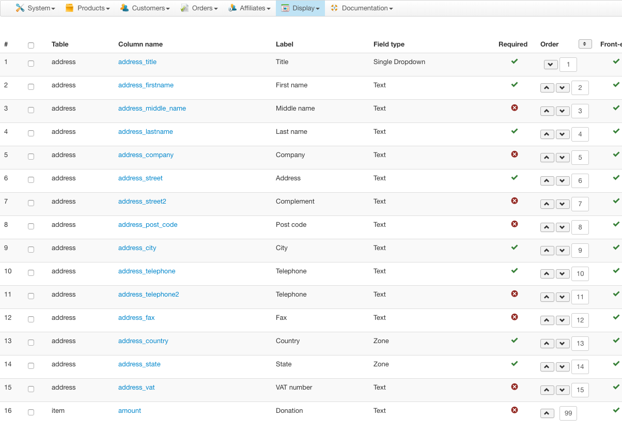
Task: Click the red required icon for address_company
Action: tap(515, 154)
